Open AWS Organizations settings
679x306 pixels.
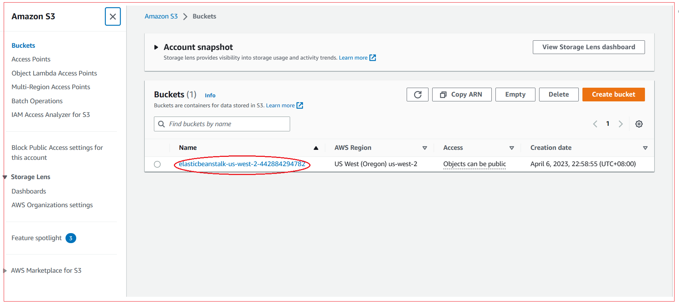click(x=52, y=205)
